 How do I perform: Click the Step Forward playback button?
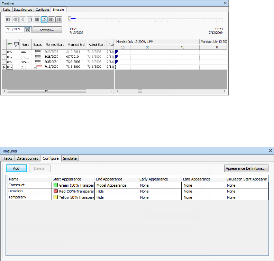click(x=52, y=20)
